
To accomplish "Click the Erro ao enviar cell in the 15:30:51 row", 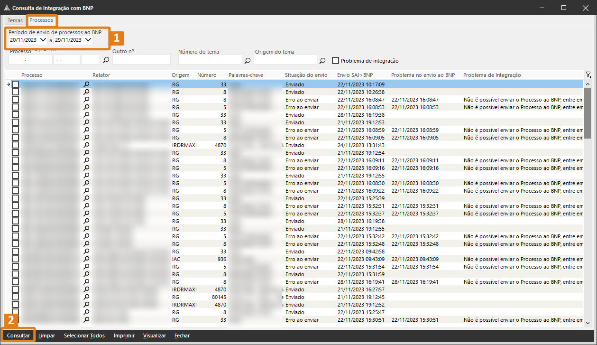I will pos(302,320).
